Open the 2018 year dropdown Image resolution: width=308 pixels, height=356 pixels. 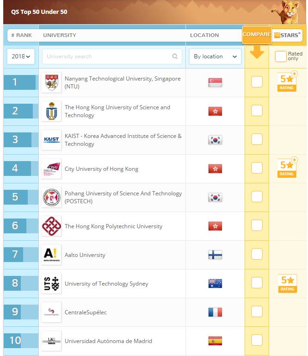click(21, 56)
